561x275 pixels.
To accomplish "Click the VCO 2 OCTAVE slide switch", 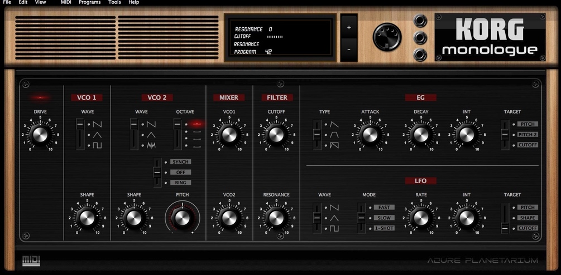I will tap(178, 135).
